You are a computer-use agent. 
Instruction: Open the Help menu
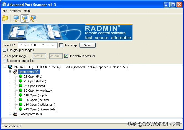point(27,11)
